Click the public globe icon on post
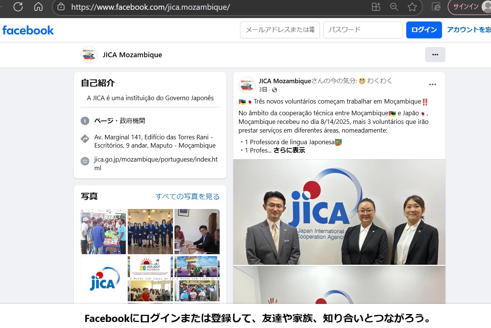This screenshot has height=328, width=491. click(x=274, y=90)
